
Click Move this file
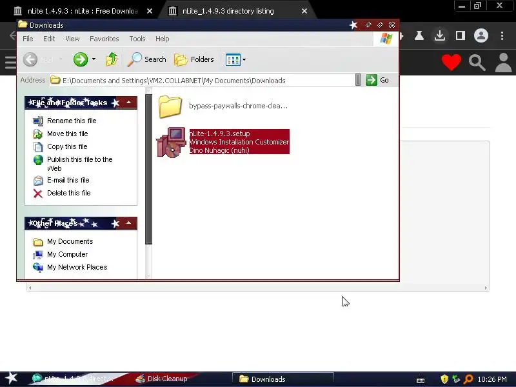coord(68,134)
